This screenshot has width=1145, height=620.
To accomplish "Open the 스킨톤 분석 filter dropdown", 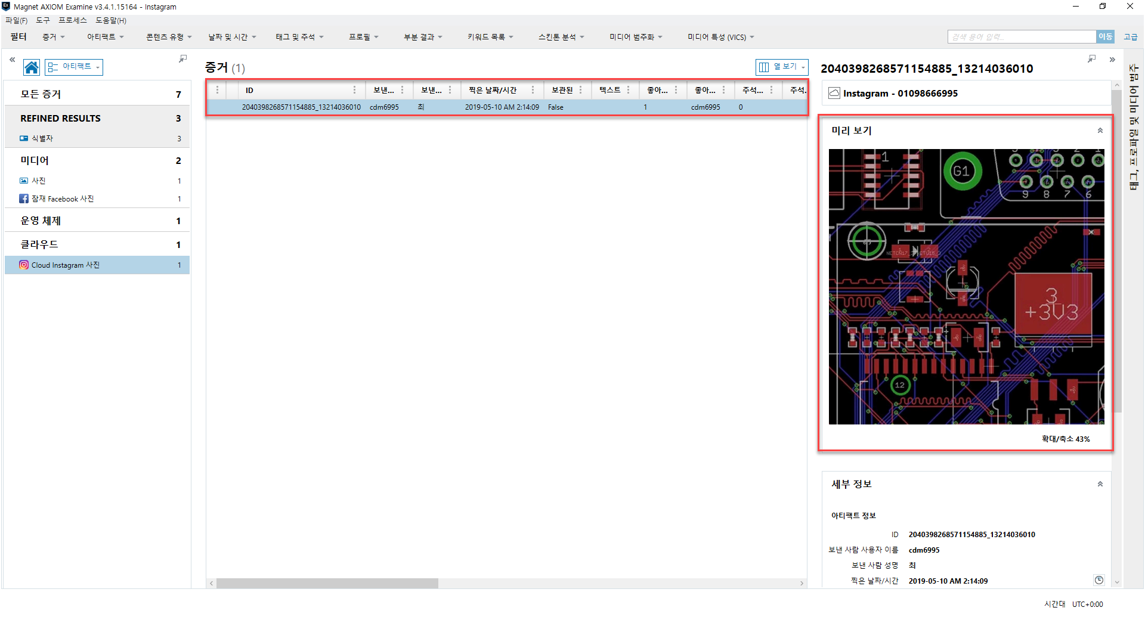I will [561, 37].
